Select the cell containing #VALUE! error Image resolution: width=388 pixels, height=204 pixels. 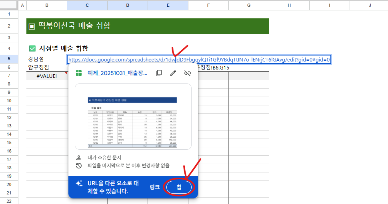(46, 76)
